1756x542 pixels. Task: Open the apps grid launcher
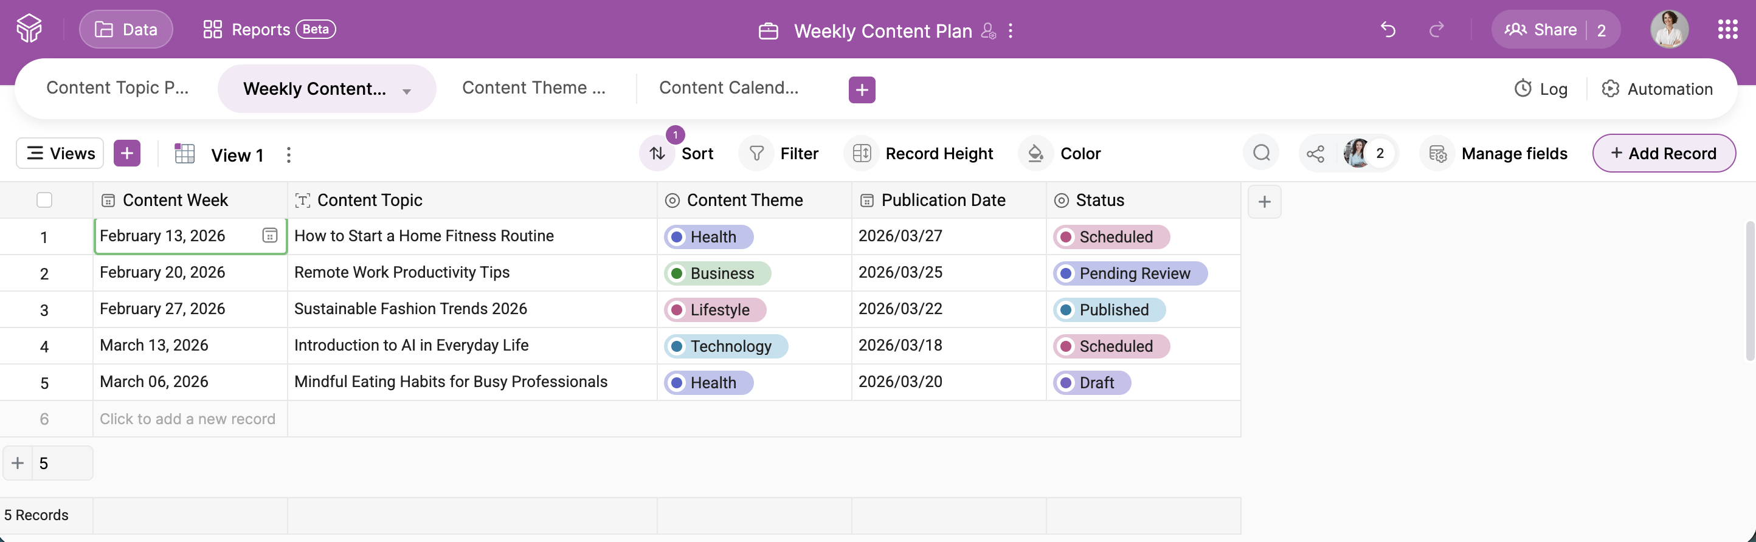(x=1727, y=30)
